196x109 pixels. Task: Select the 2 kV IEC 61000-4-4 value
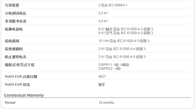122,49
